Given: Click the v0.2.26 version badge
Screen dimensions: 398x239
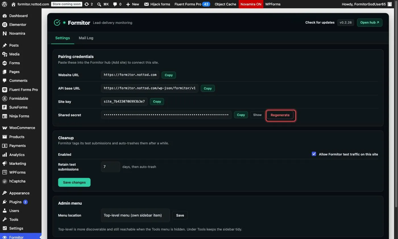Looking at the screenshot, I should click(x=345, y=22).
